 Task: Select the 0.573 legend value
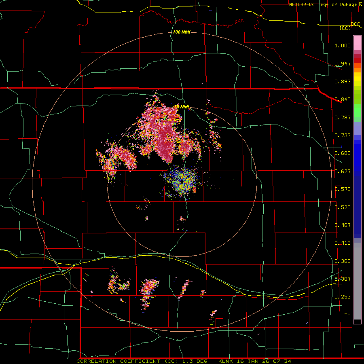[x=343, y=189]
